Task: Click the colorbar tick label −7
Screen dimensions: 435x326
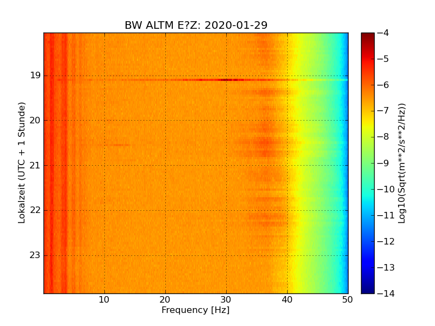Action: point(383,111)
